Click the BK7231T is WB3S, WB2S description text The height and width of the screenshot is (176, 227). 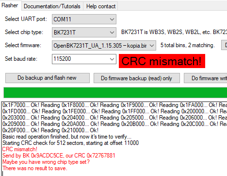click(x=174, y=32)
